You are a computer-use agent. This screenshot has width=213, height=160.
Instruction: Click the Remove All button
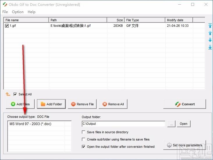(113, 104)
